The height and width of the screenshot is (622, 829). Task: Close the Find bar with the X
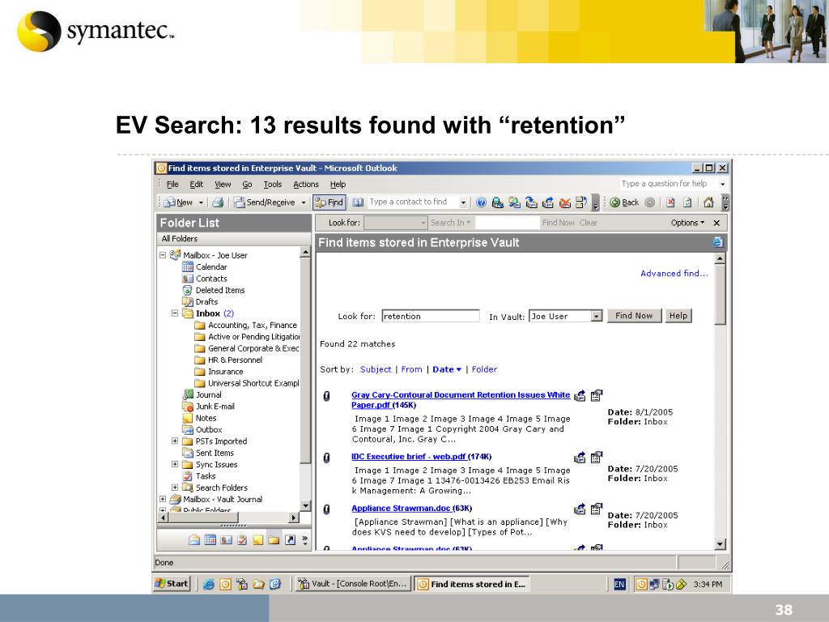[717, 223]
